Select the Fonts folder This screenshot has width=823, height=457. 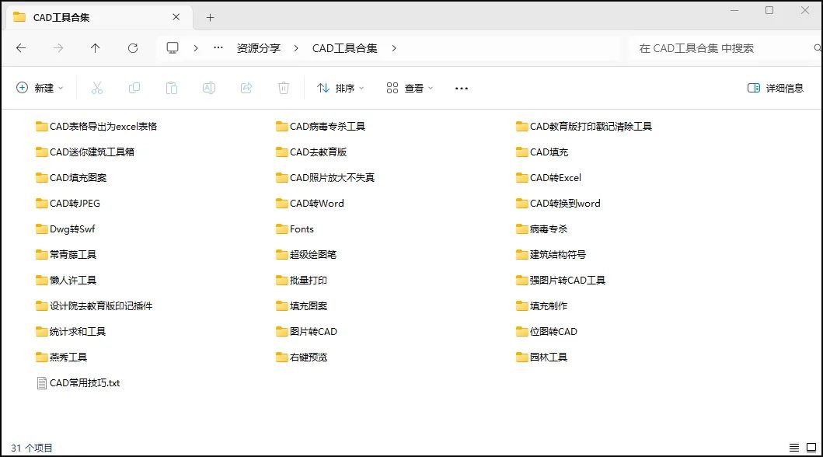pyautogui.click(x=295, y=229)
